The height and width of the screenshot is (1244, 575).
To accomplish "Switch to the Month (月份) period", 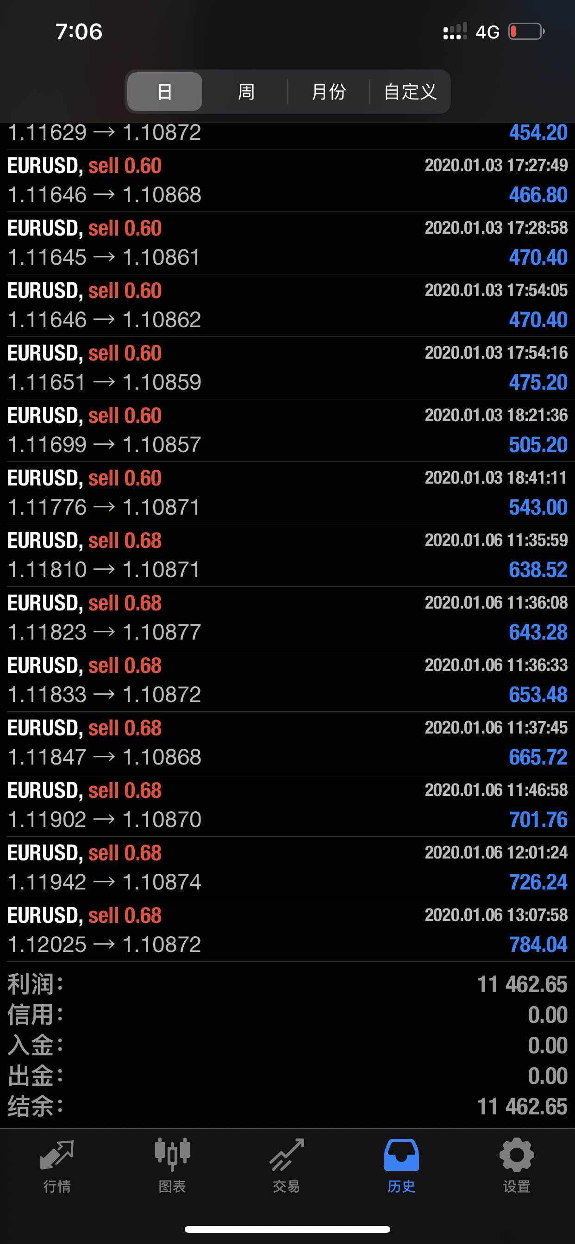I will (329, 92).
